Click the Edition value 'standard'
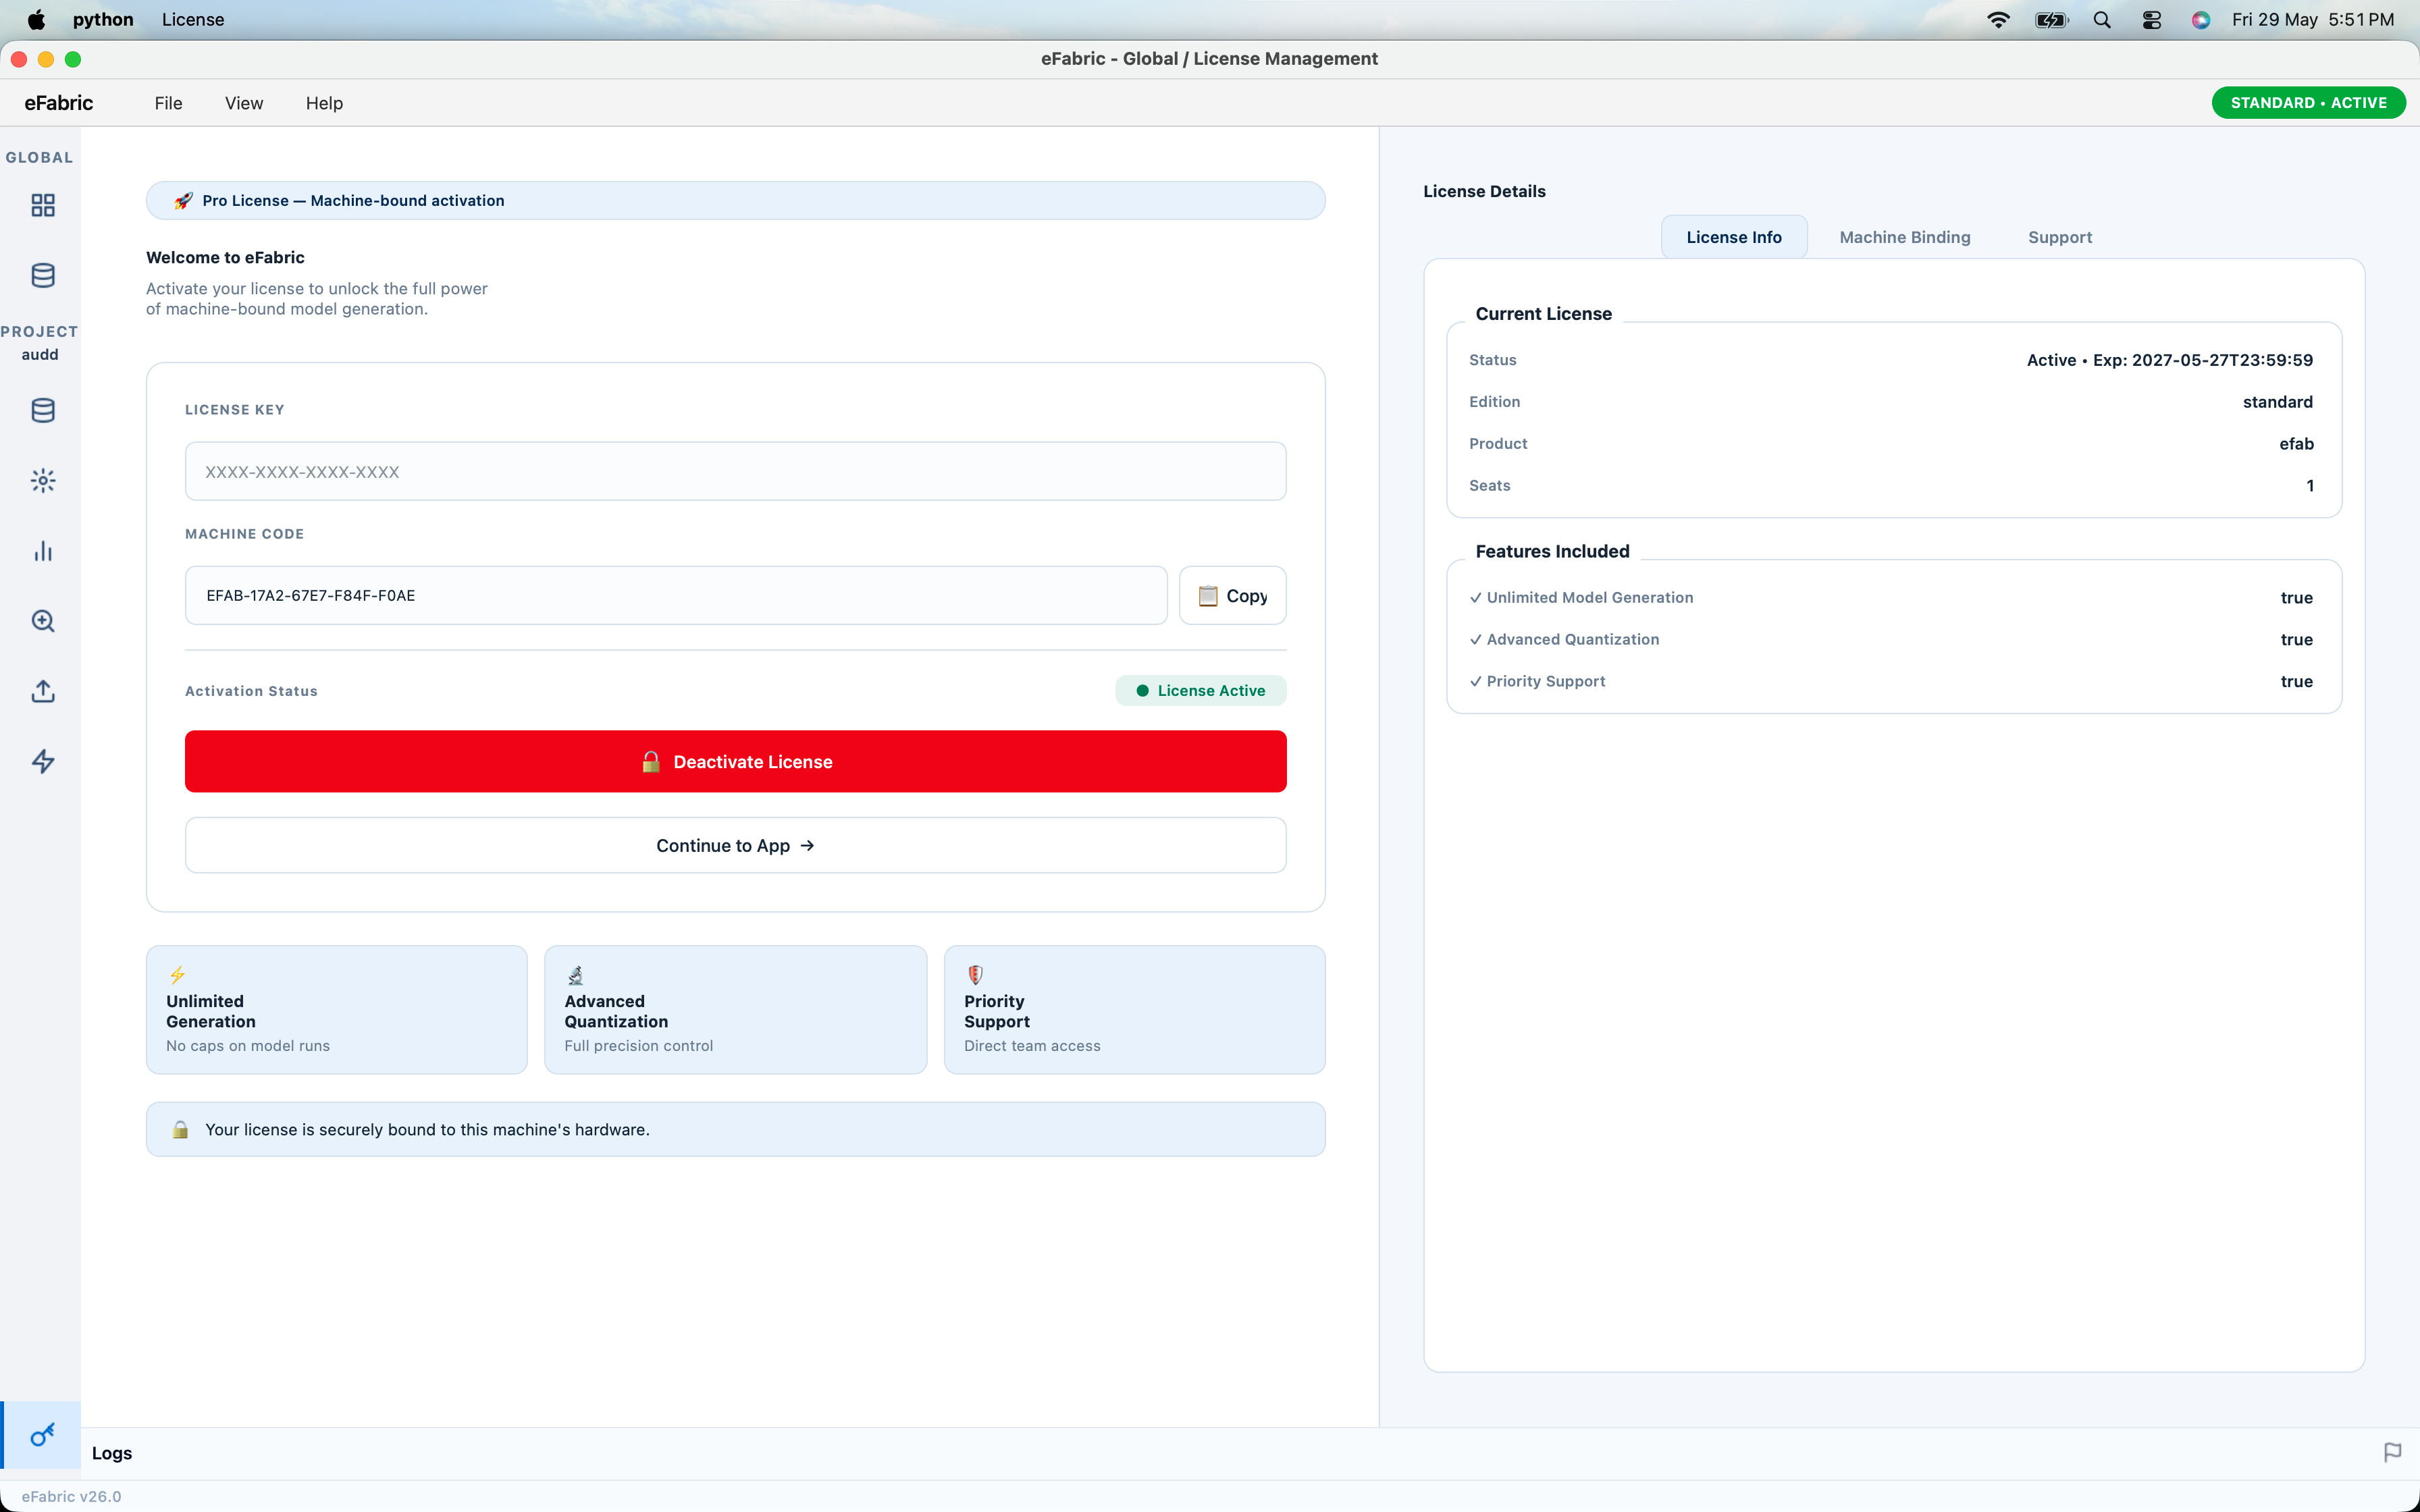 (x=2278, y=402)
